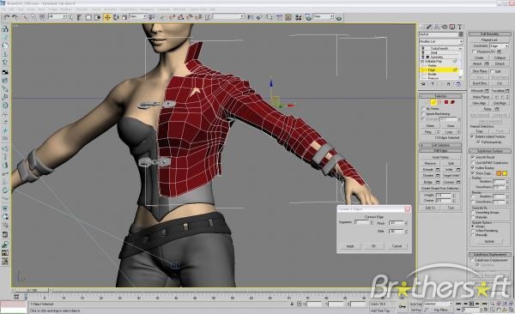Activate the Element sub-object red cube icon
Image resolution: width=515 pixels, height=314 pixels.
point(452,102)
